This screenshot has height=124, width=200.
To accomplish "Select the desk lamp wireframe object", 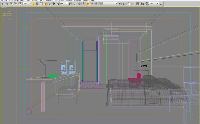I will [46, 69].
